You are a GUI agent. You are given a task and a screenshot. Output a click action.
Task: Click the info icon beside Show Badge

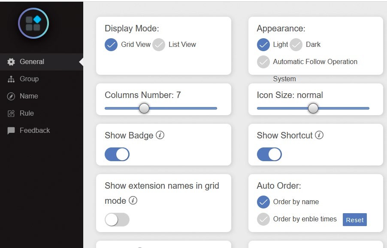coord(160,135)
